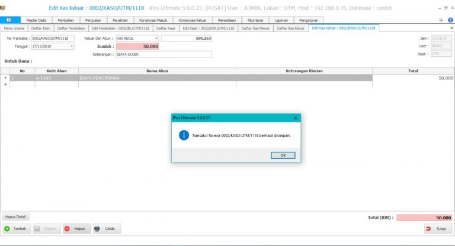Switch to the Daftar Item tab
Viewport: 455px width, 246px height.
tap(41, 28)
